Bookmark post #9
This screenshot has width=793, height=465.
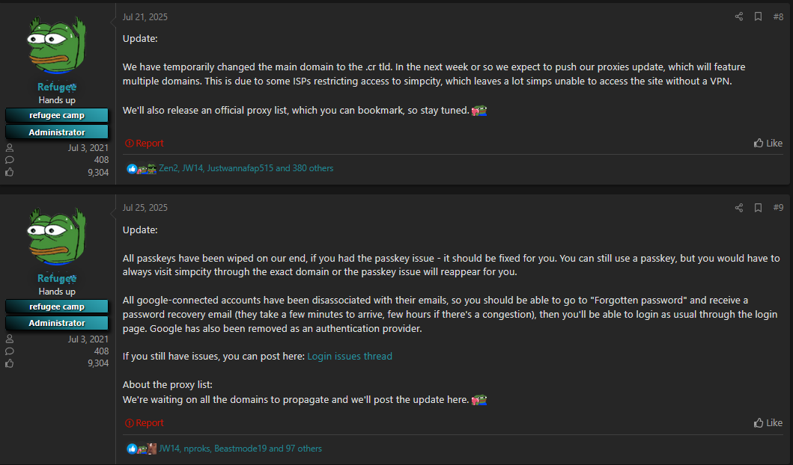coord(758,208)
